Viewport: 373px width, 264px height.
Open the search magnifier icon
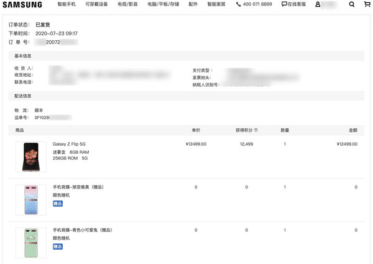[x=352, y=4]
